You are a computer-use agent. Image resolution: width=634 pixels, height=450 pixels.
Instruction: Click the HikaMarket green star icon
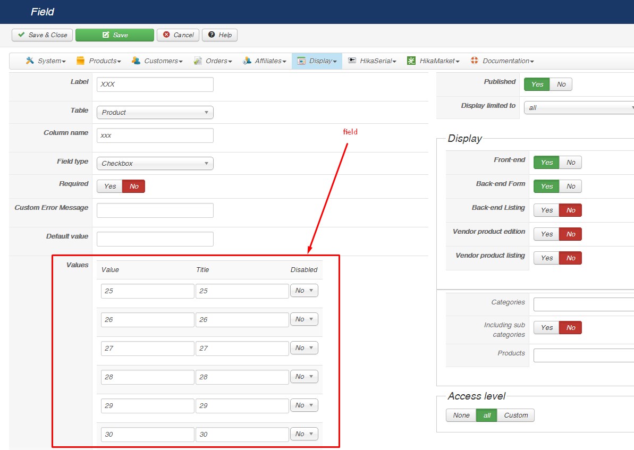tap(411, 61)
